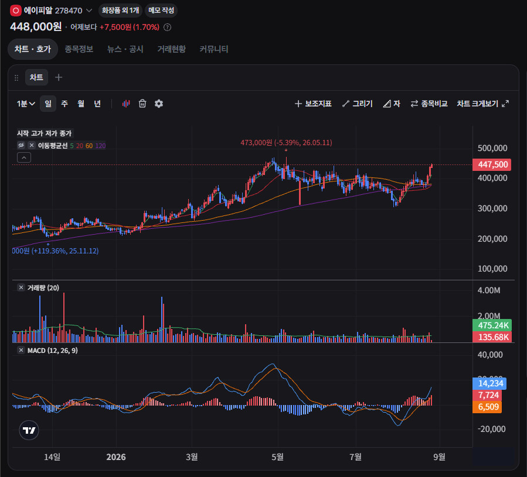The image size is (527, 477).
Task: Click the panel drag handle dots icon
Action: tap(16, 78)
